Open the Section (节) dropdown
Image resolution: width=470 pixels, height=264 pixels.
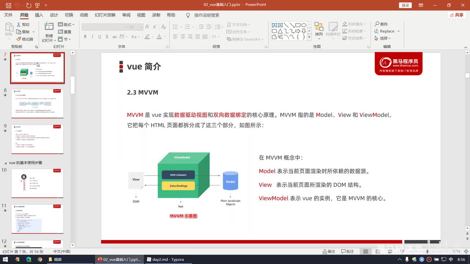[65, 39]
